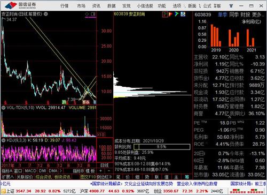Click the blue grid icon beside stock name

pos(183,14)
